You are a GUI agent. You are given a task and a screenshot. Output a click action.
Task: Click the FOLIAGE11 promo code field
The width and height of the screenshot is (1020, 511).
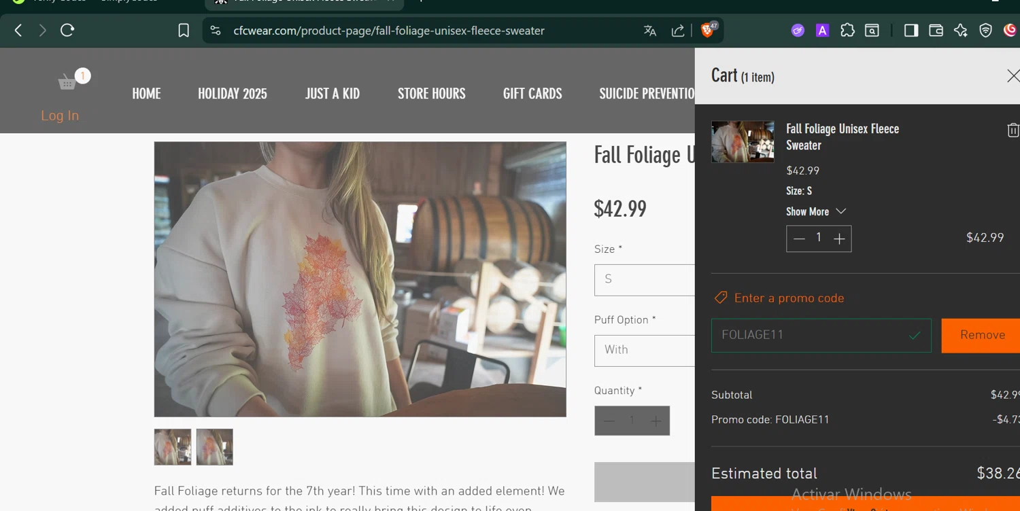pos(821,335)
